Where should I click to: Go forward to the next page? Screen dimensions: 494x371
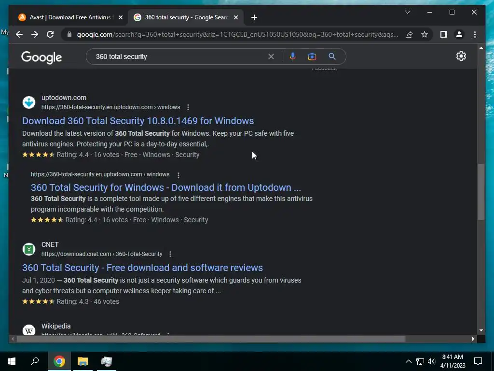point(35,34)
